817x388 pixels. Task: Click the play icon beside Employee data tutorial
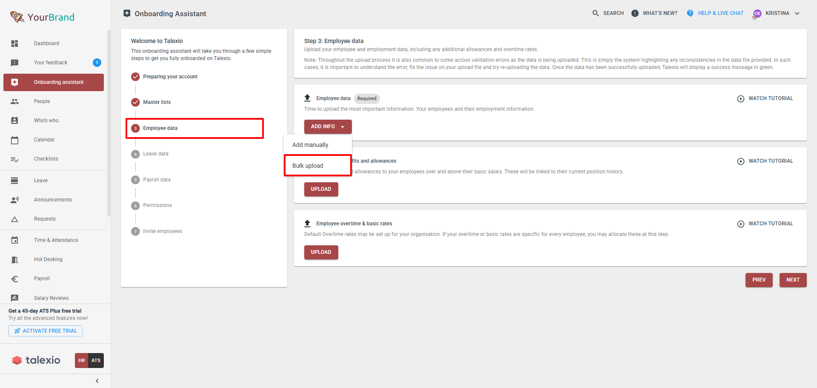click(x=741, y=98)
